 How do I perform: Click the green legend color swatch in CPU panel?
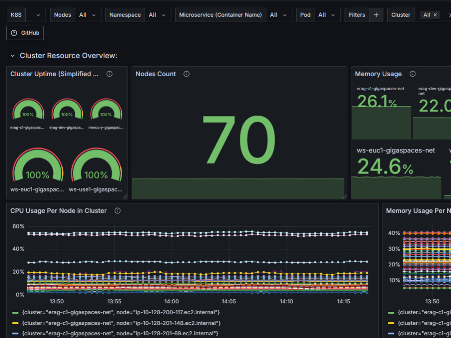pos(15,312)
